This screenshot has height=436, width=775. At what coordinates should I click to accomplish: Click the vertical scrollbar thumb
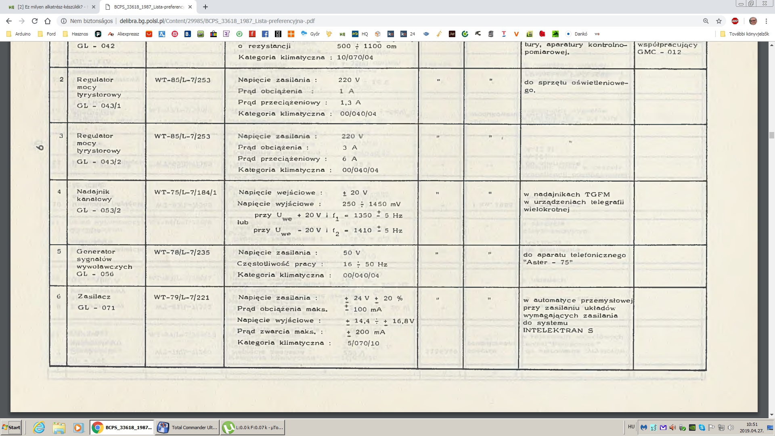coord(771,135)
